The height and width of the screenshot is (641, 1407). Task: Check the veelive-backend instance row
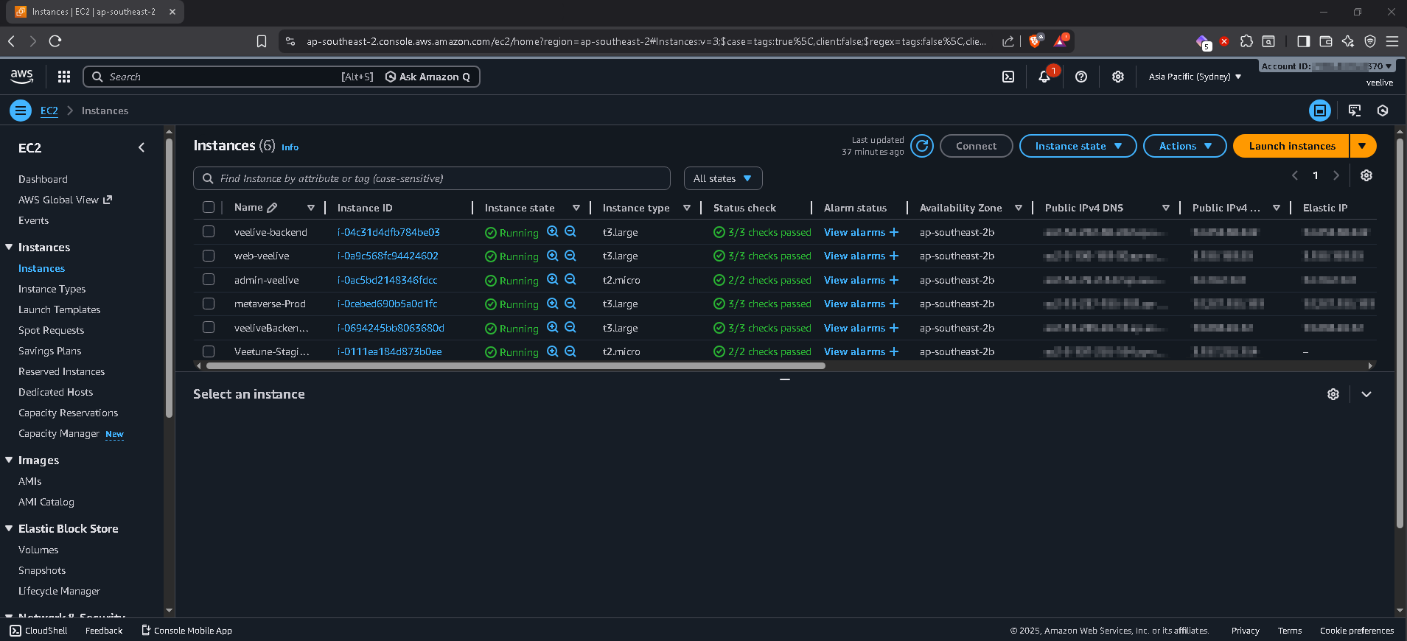209,231
